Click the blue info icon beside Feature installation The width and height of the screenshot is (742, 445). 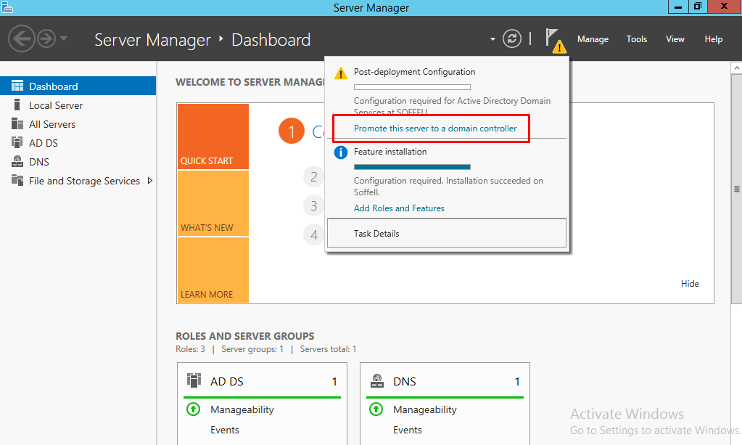pyautogui.click(x=340, y=152)
